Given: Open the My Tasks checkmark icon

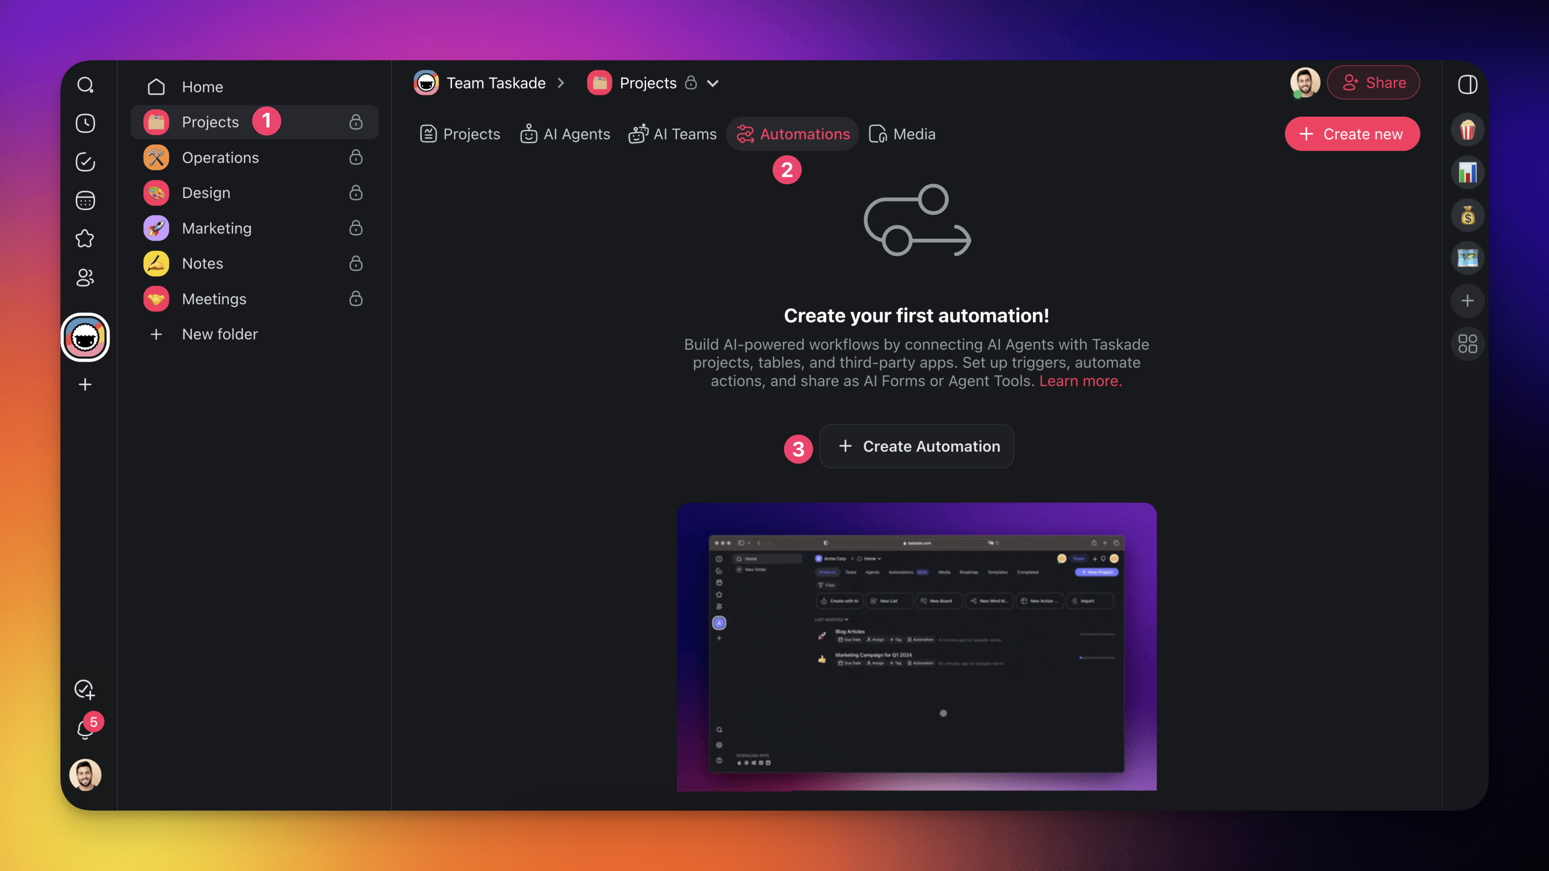Looking at the screenshot, I should (x=85, y=162).
